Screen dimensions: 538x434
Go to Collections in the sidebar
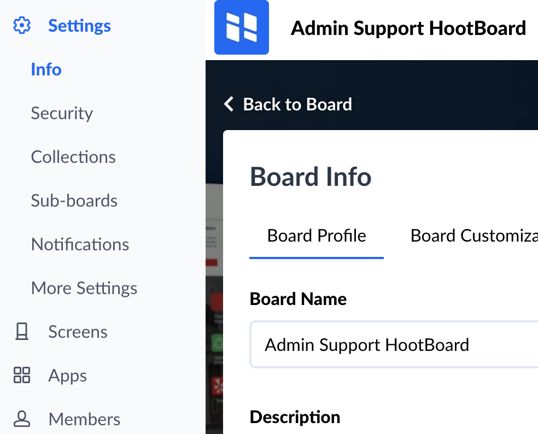pyautogui.click(x=73, y=157)
